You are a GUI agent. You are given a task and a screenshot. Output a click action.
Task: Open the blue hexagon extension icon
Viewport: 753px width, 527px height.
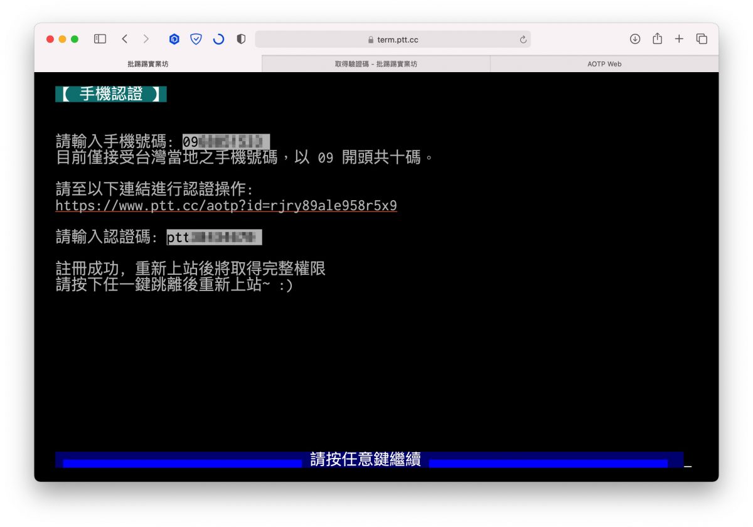(x=174, y=39)
